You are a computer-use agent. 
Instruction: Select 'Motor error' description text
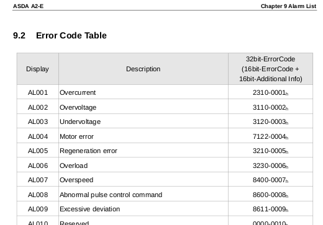coord(76,136)
